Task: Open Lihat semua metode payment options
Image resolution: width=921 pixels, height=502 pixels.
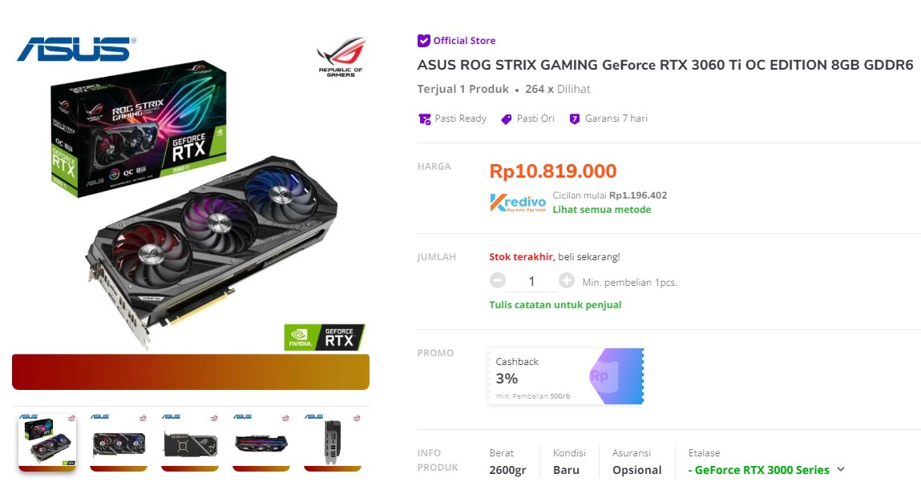Action: tap(602, 210)
